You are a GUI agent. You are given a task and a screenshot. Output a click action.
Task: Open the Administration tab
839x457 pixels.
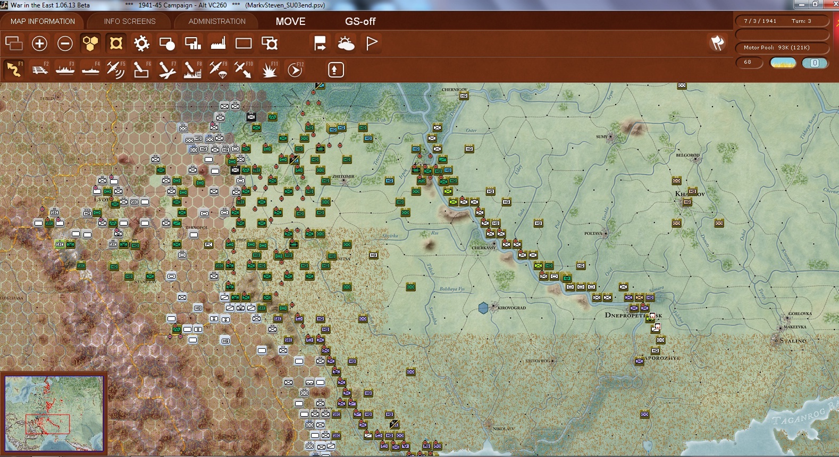(217, 21)
